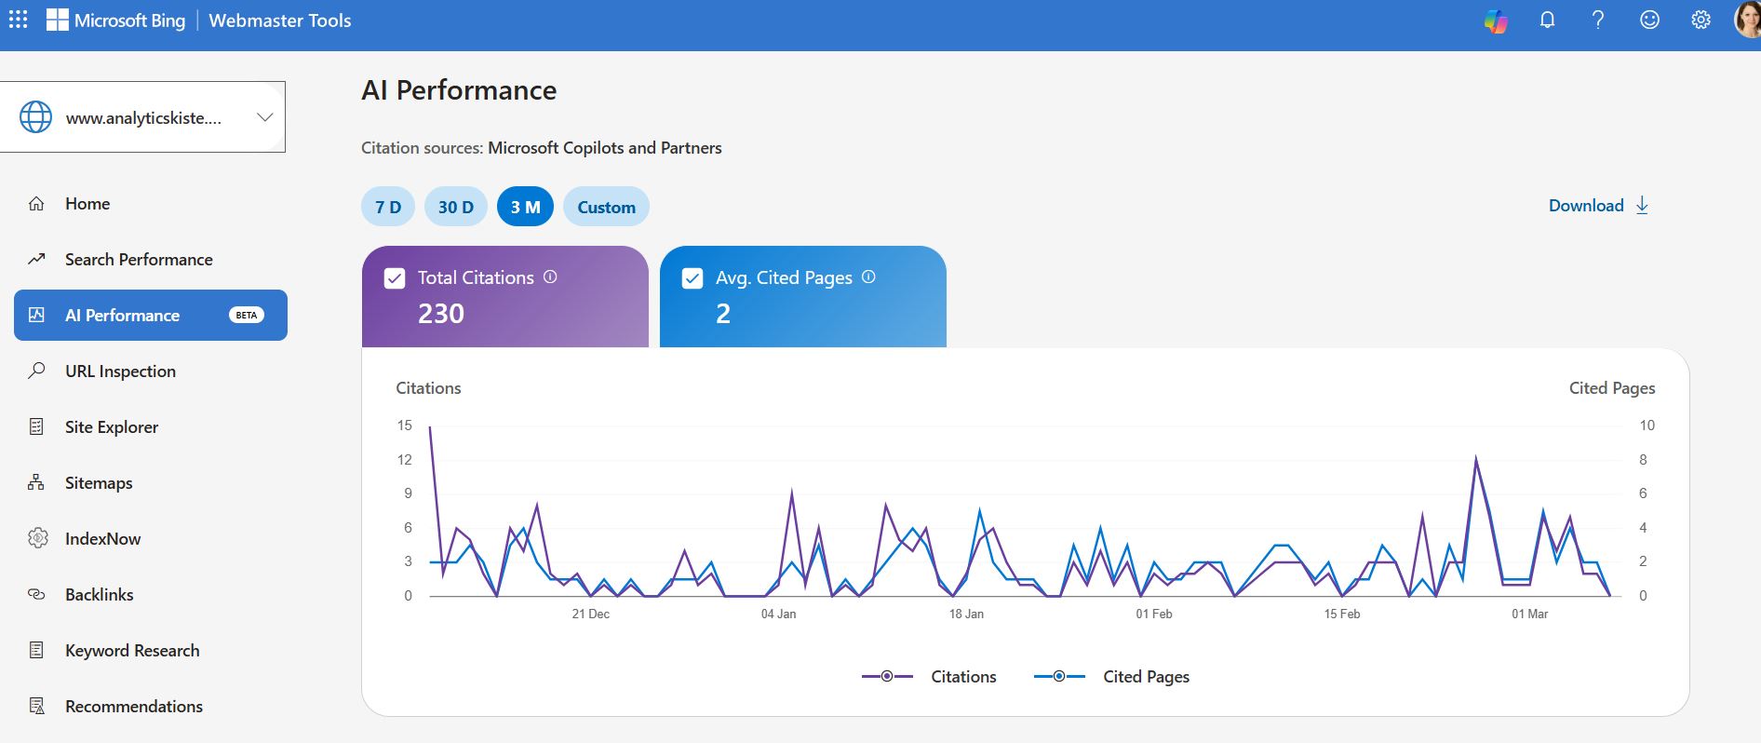Toggle the Citations legend series
Viewport: 1761px width, 743px height.
pos(928,677)
